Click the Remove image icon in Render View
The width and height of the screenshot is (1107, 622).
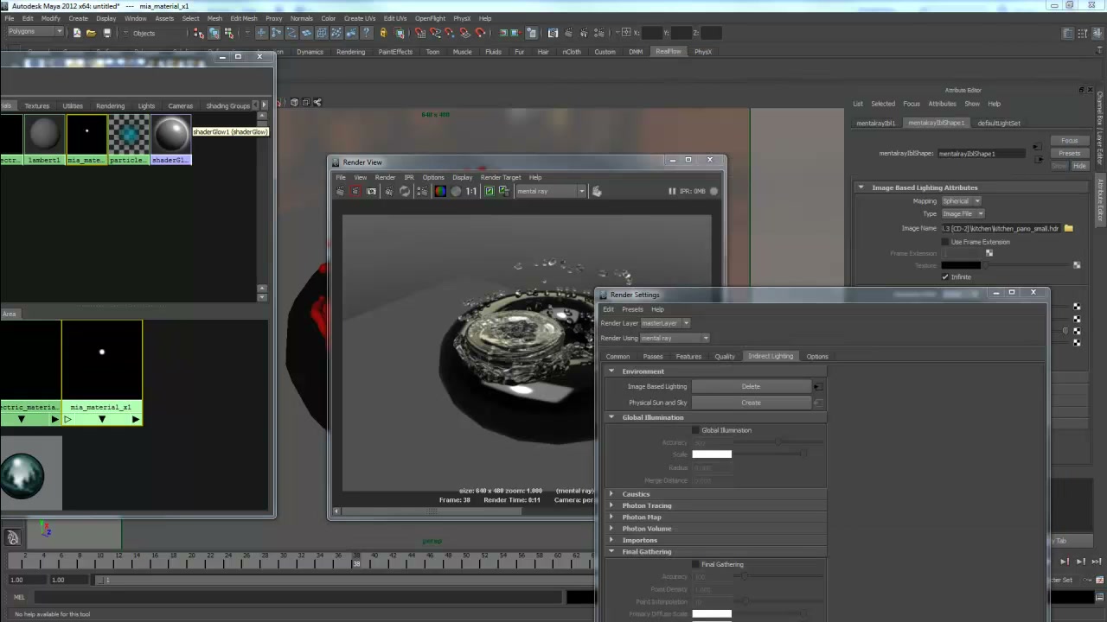pyautogui.click(x=504, y=191)
